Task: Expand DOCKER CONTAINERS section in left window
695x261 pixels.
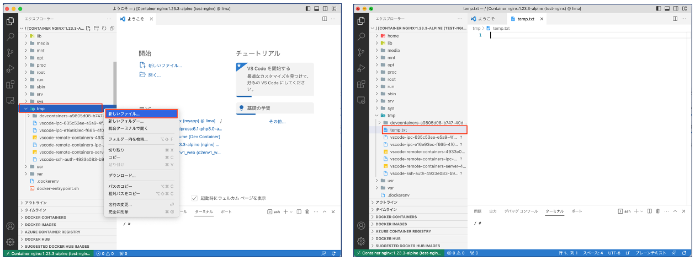Action: (68, 217)
